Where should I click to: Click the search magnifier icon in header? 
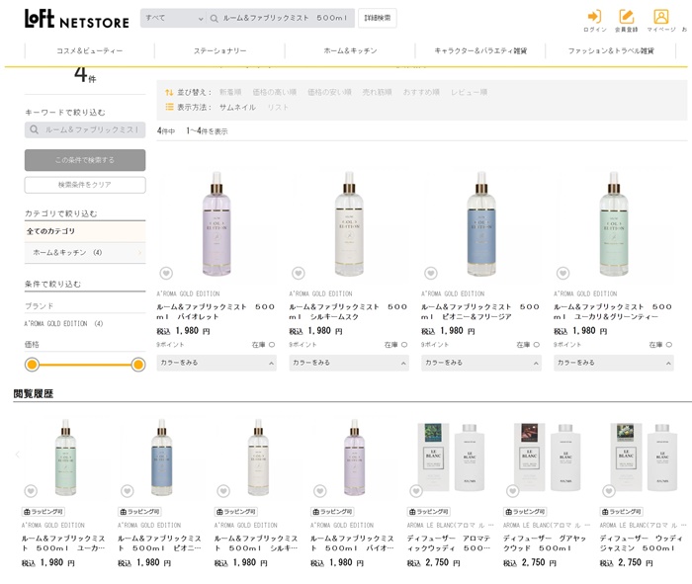tap(214, 18)
